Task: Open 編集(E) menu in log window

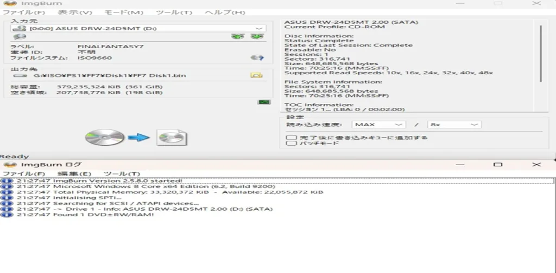Action: 74,174
